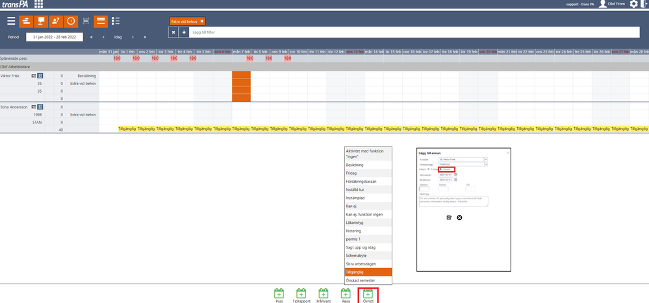
Task: Click Viktor Frisk's orange mån 7 feb cell
Action: pyautogui.click(x=241, y=86)
